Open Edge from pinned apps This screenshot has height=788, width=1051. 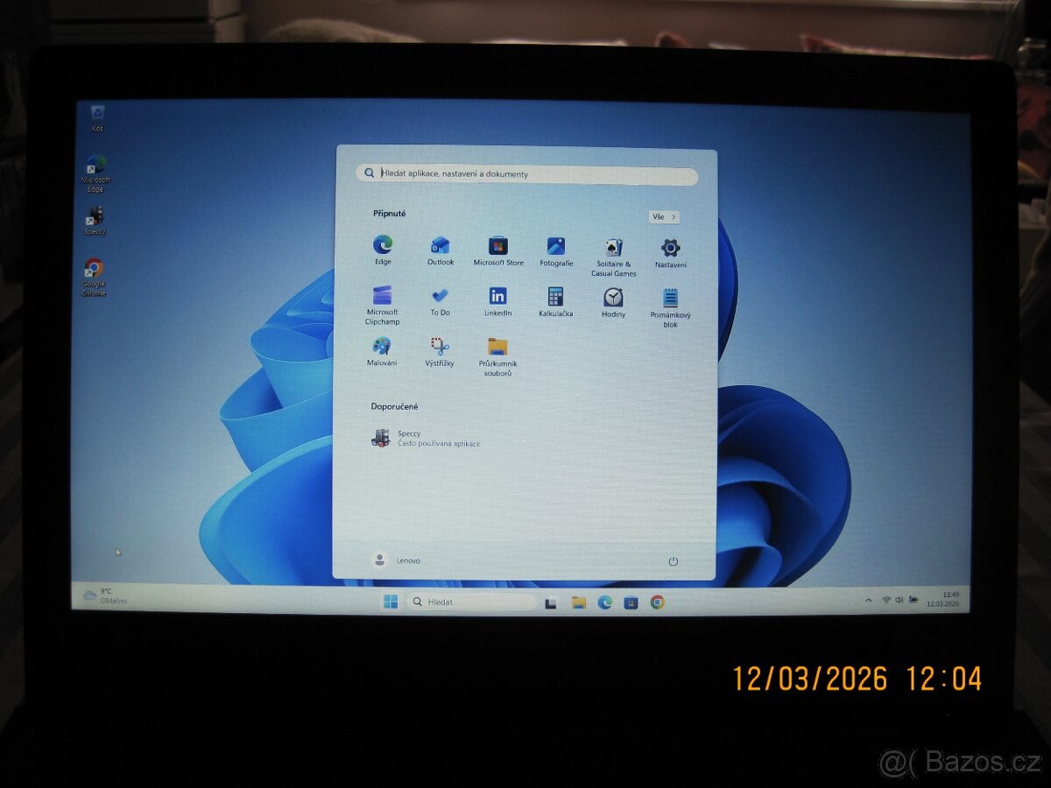pyautogui.click(x=383, y=247)
